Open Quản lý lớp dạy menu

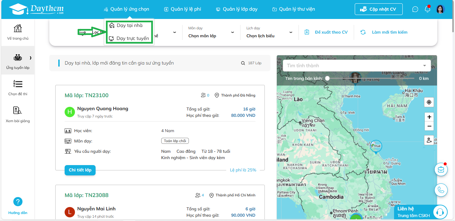click(236, 9)
